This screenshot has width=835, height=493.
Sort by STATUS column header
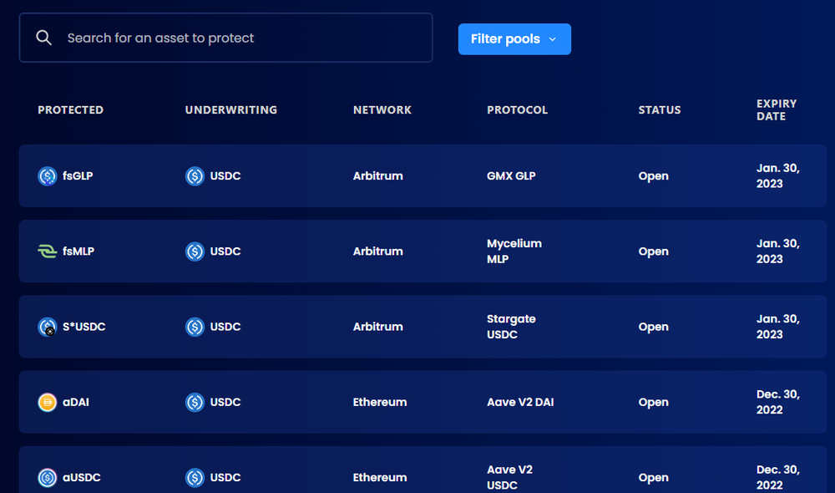(x=660, y=109)
